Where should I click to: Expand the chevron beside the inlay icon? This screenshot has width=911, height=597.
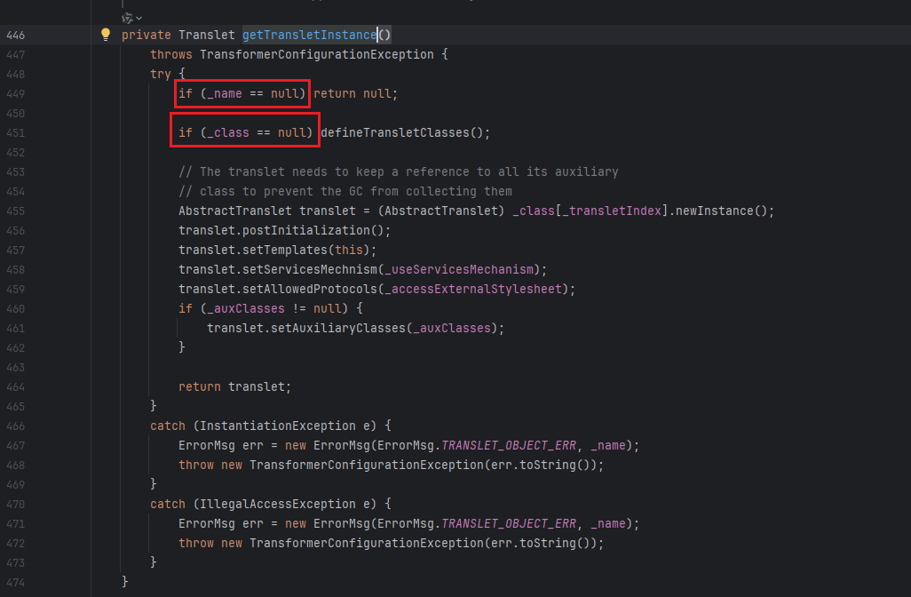(139, 18)
